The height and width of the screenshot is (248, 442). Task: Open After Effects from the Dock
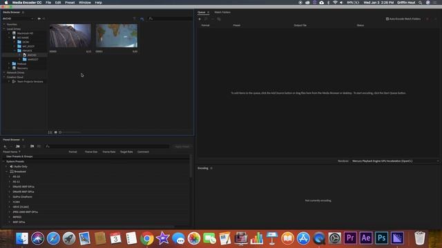point(366,238)
